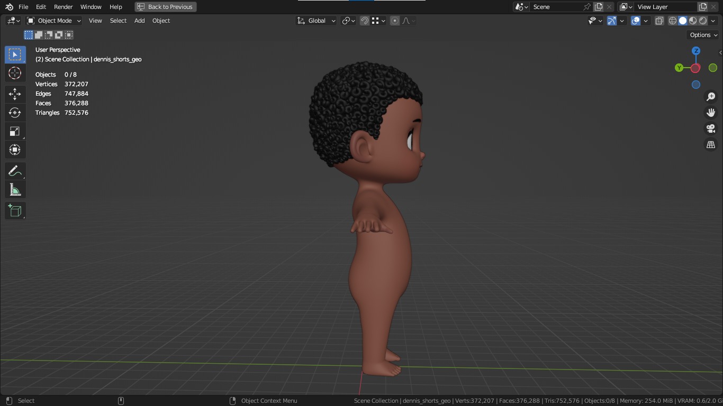Image resolution: width=723 pixels, height=406 pixels.
Task: Click the pan hand viewport icon
Action: [x=711, y=113]
